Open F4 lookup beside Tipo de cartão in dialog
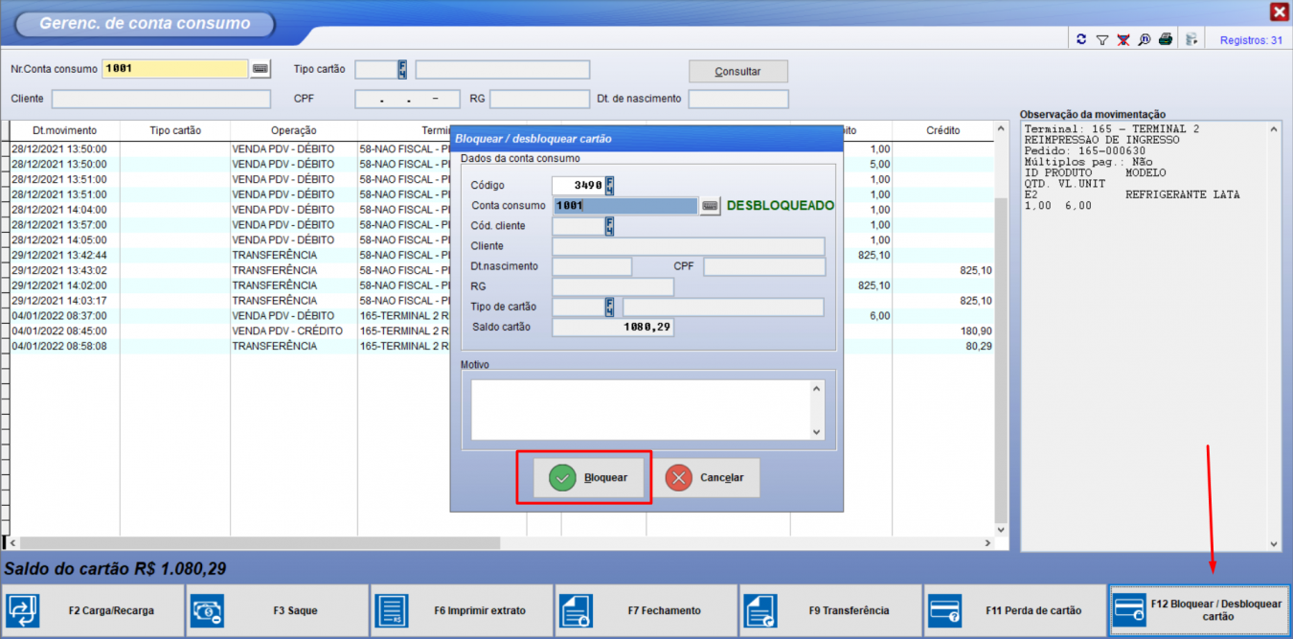The image size is (1293, 639). pos(609,307)
